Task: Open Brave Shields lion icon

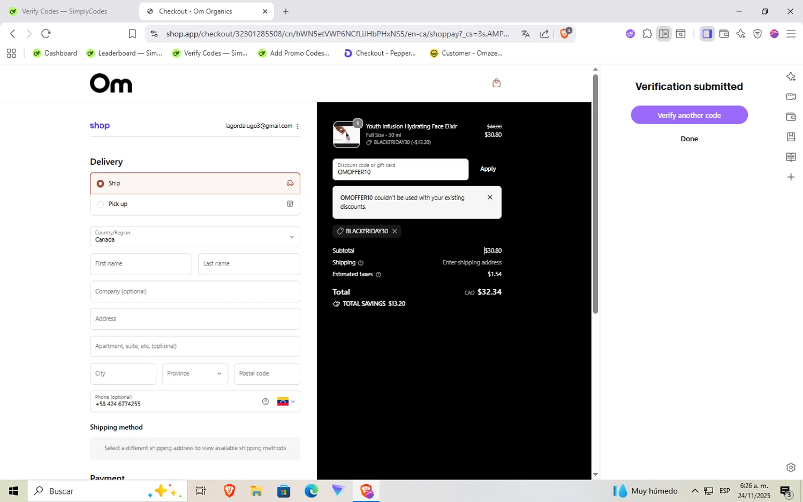Action: 565,33
